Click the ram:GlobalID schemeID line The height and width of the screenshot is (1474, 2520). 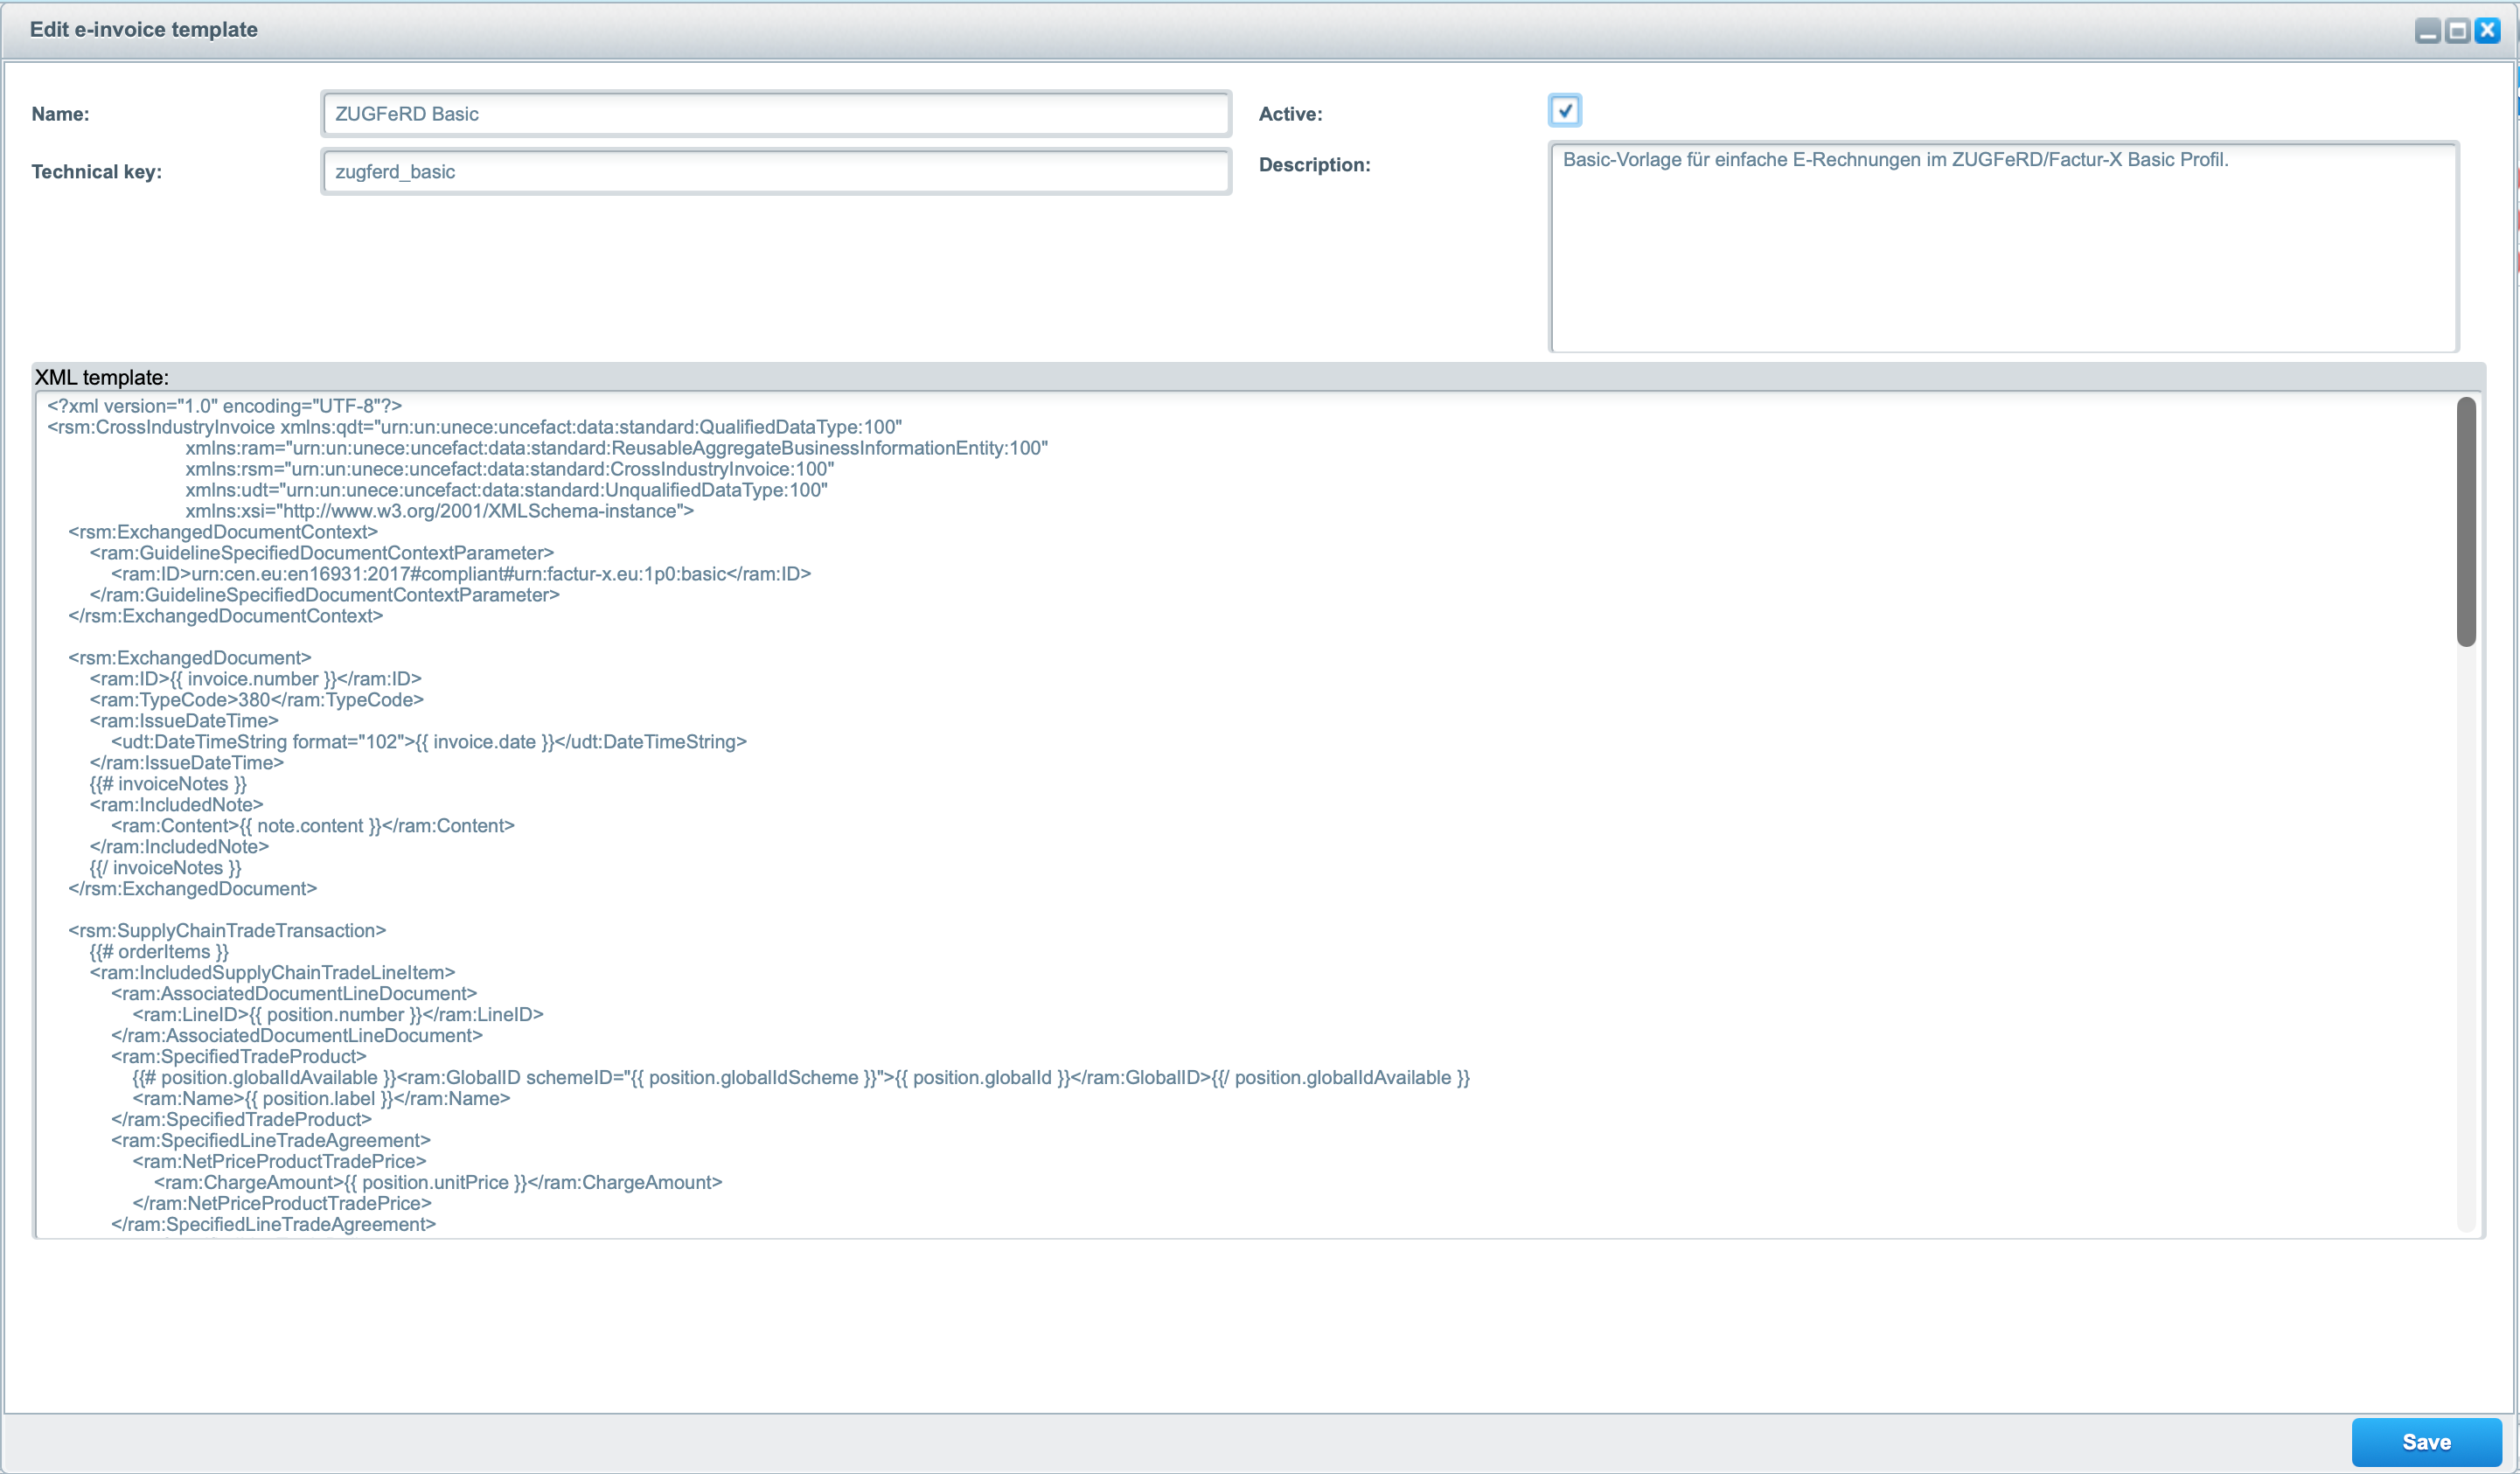coord(801,1078)
